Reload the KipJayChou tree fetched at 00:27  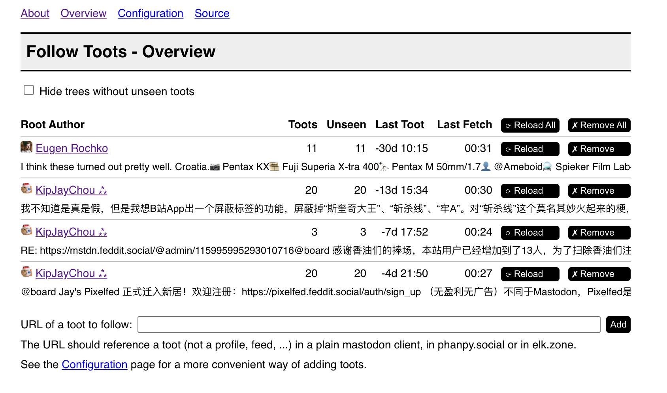(x=530, y=274)
